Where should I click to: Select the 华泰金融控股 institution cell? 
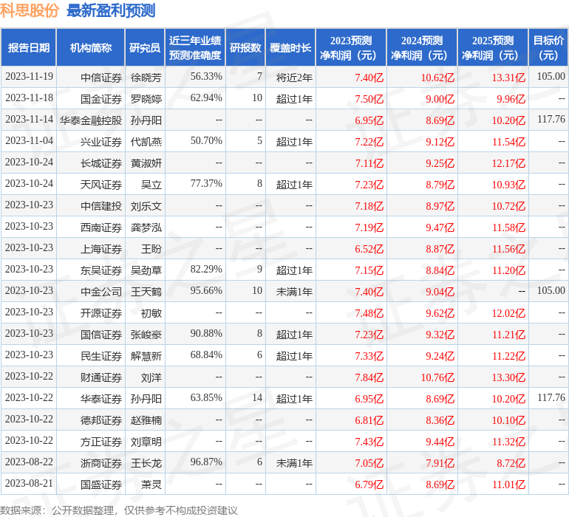(91, 120)
